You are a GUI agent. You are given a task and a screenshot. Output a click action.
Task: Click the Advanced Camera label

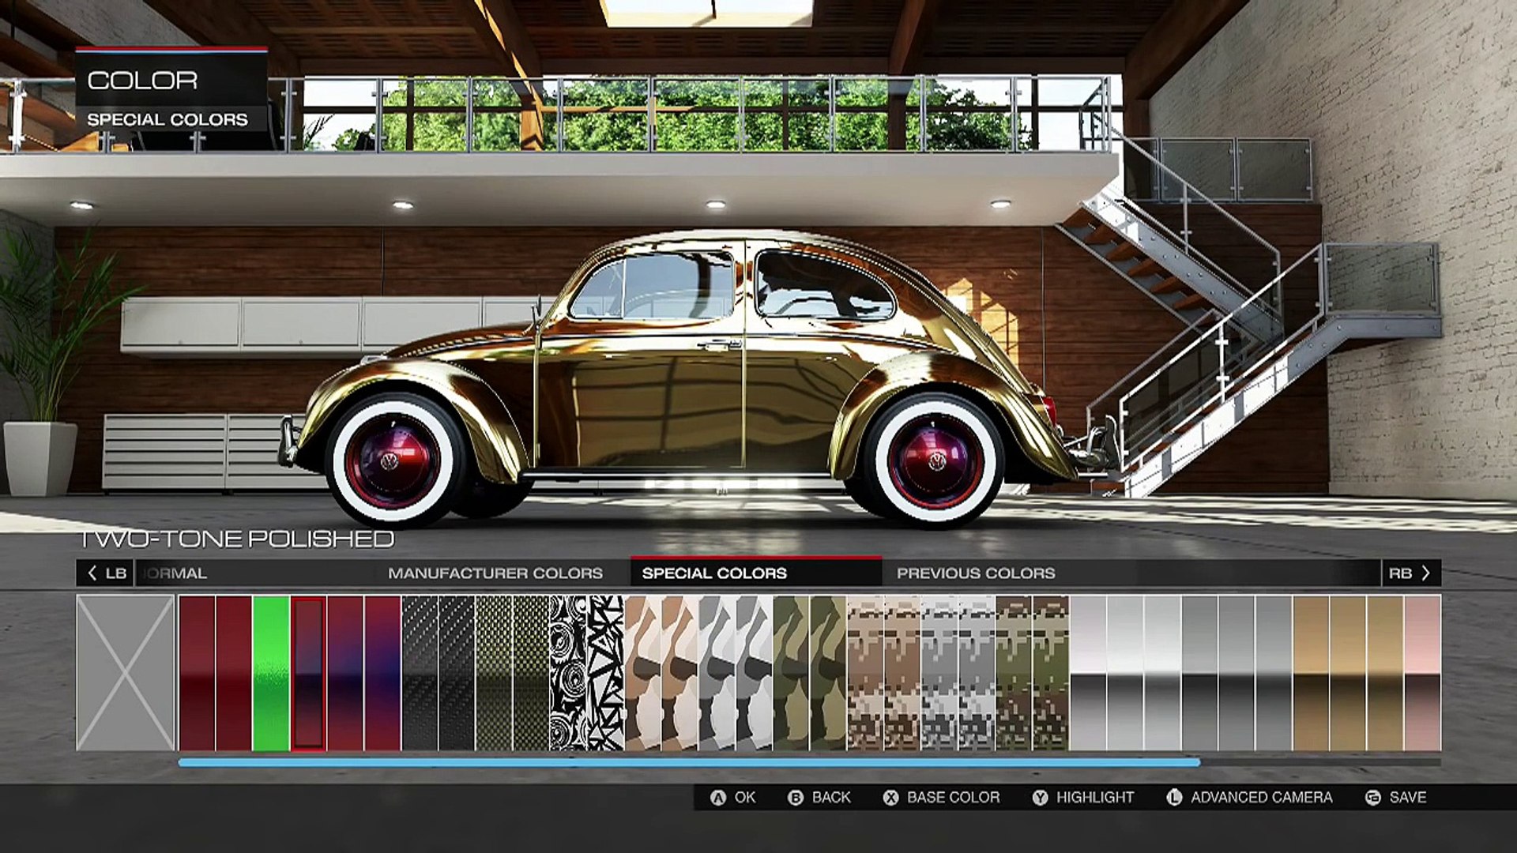(x=1261, y=798)
